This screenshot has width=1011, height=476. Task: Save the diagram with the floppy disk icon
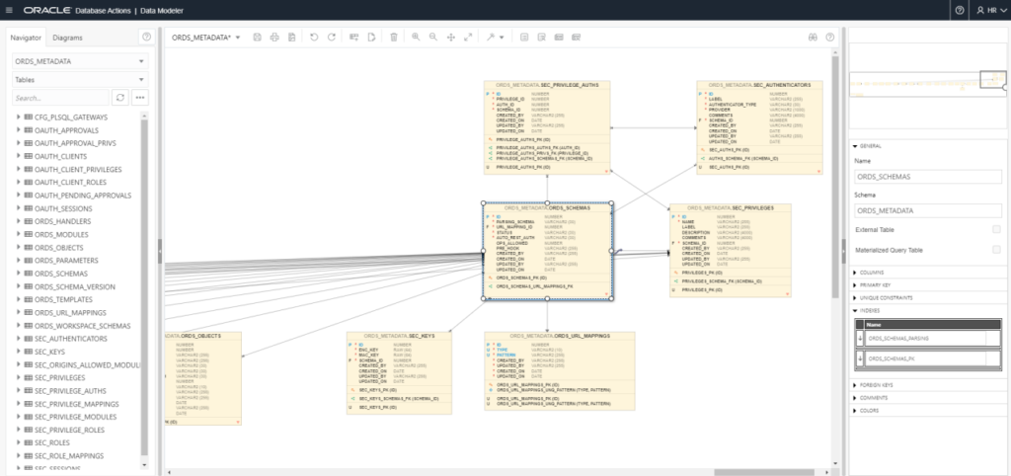click(x=258, y=38)
